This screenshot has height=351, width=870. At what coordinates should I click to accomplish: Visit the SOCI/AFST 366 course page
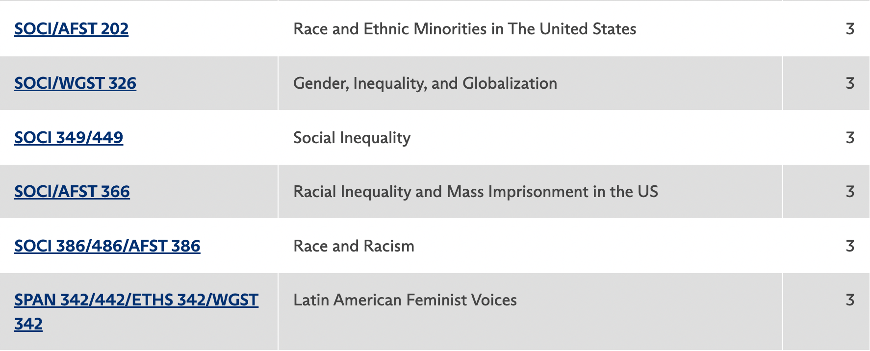click(72, 192)
